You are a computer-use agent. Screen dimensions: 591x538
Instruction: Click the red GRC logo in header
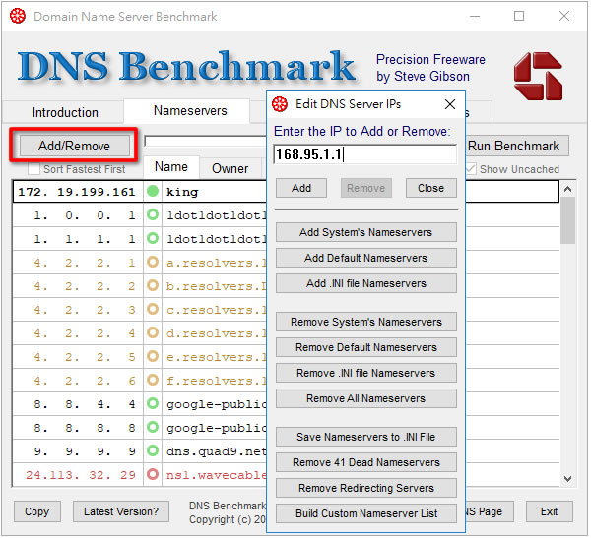pos(538,76)
